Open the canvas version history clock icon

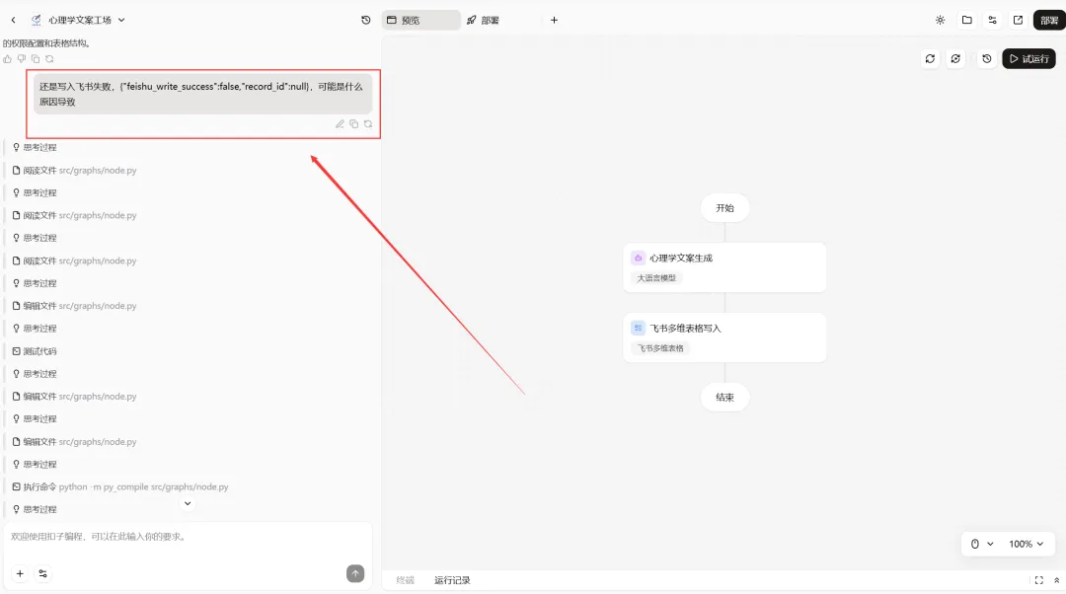986,58
